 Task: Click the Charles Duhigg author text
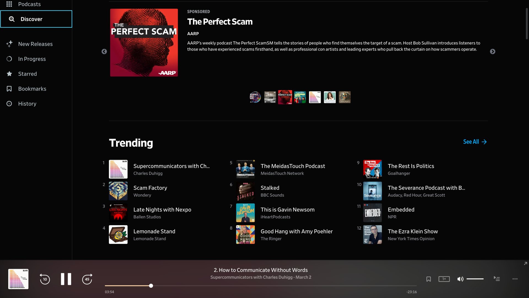[148, 173]
